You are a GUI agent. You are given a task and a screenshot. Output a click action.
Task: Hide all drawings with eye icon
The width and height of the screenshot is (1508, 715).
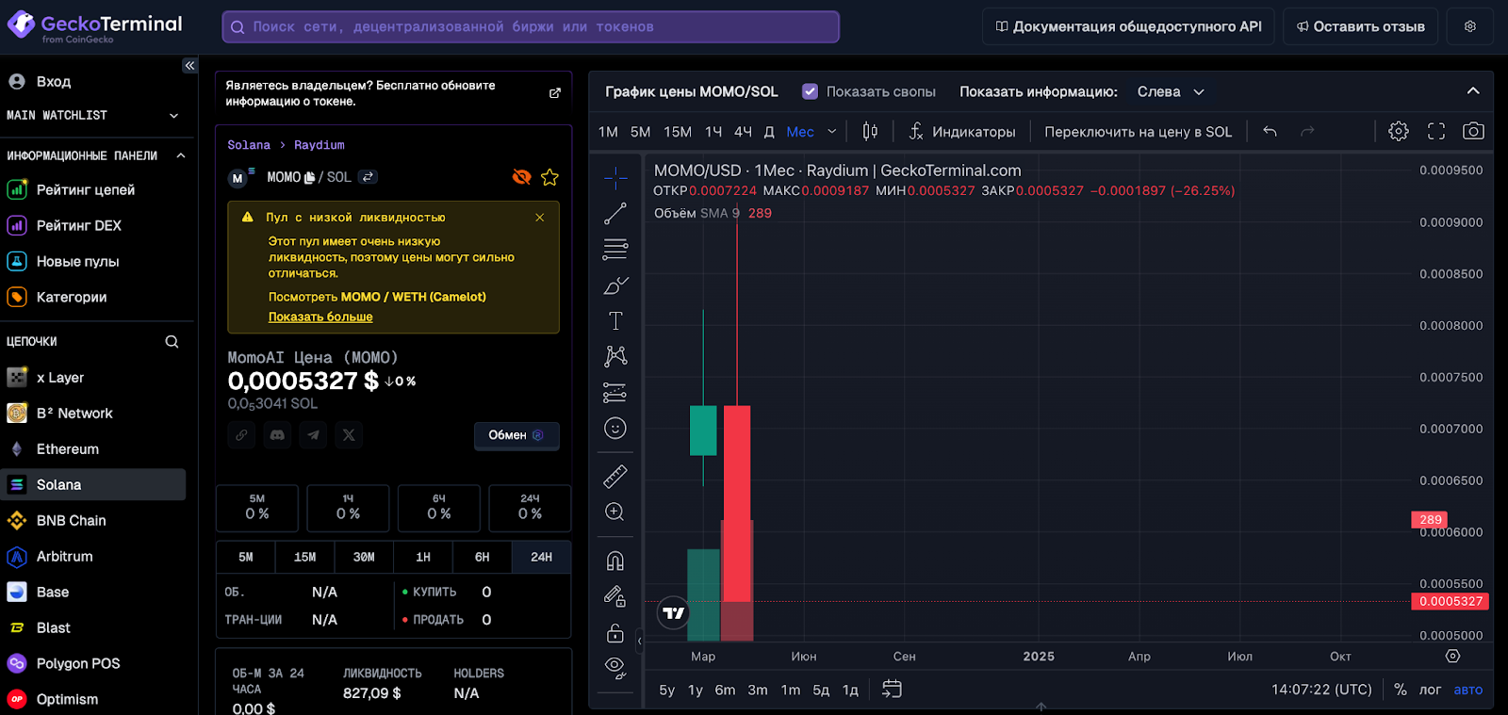click(x=615, y=668)
